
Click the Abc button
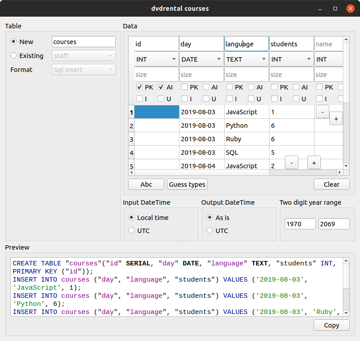pyautogui.click(x=146, y=184)
